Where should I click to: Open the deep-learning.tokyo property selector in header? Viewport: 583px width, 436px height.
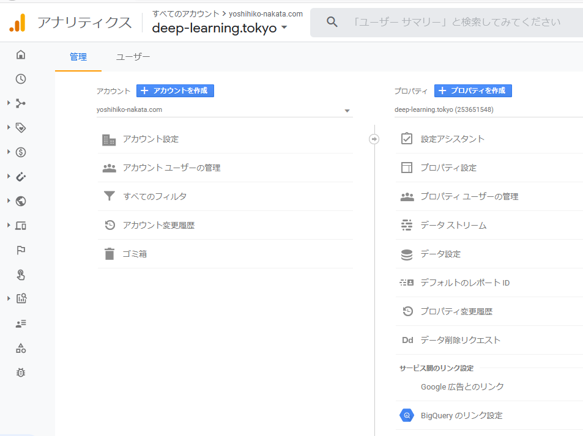[220, 28]
